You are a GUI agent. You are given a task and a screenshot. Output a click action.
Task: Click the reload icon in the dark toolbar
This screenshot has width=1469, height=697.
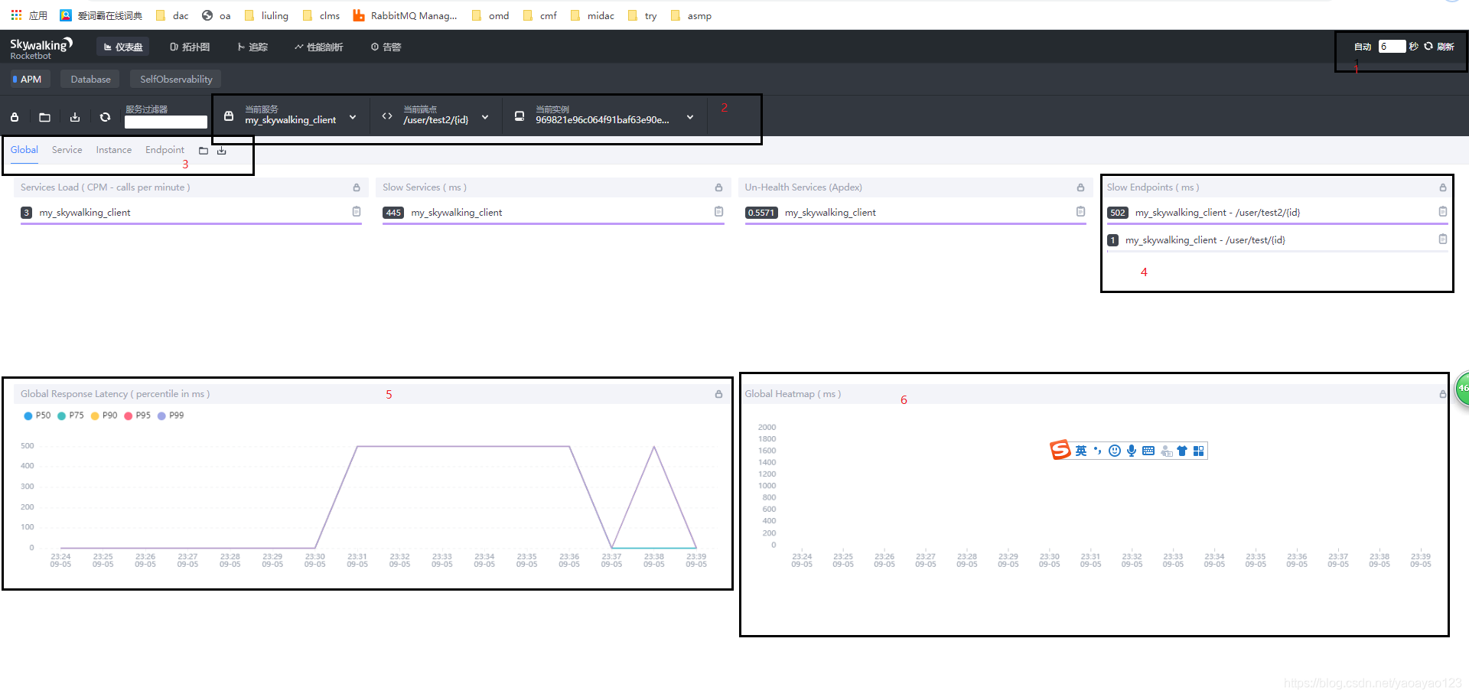coord(106,117)
